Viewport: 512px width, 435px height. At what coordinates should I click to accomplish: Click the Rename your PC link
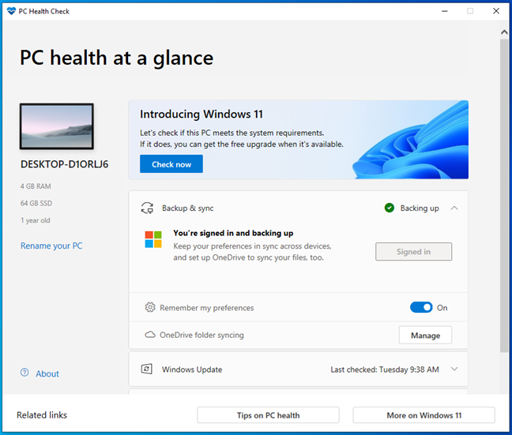(x=51, y=246)
